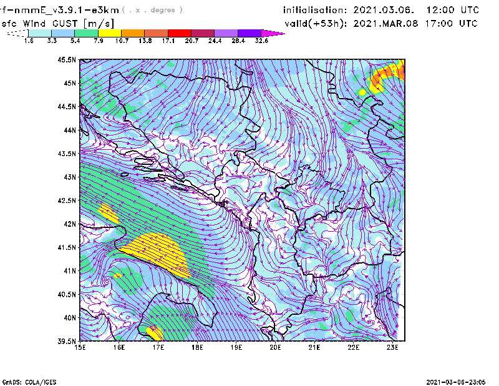Click the violet 28.4–32.6 legend swatch

[x=249, y=33]
